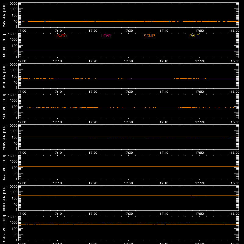Select the yellow PALE station label
This screenshot has width=244, height=244.
(194, 36)
